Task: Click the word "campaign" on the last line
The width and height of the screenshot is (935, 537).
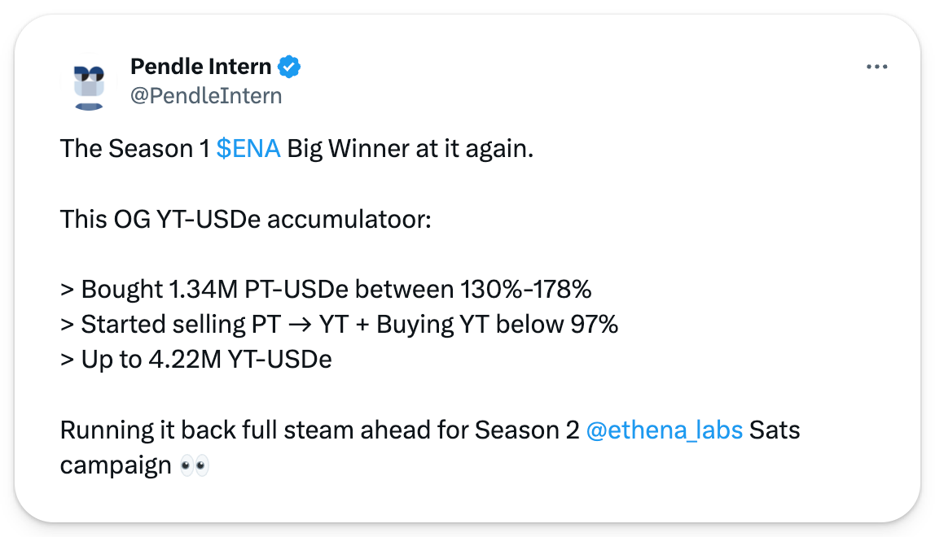Action: point(115,465)
